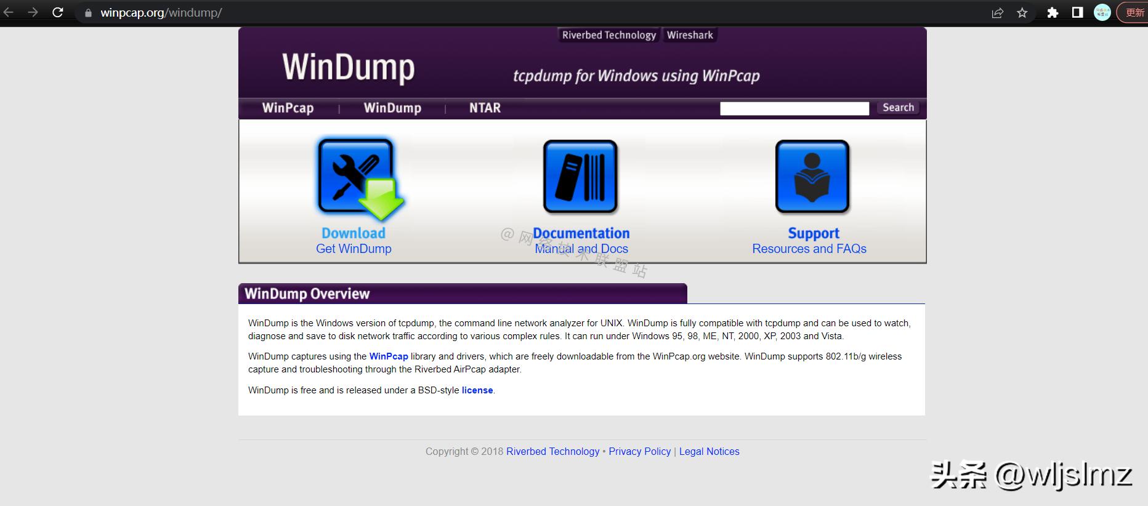The width and height of the screenshot is (1148, 506).
Task: Open the Manual and Docs link
Action: [x=581, y=249]
